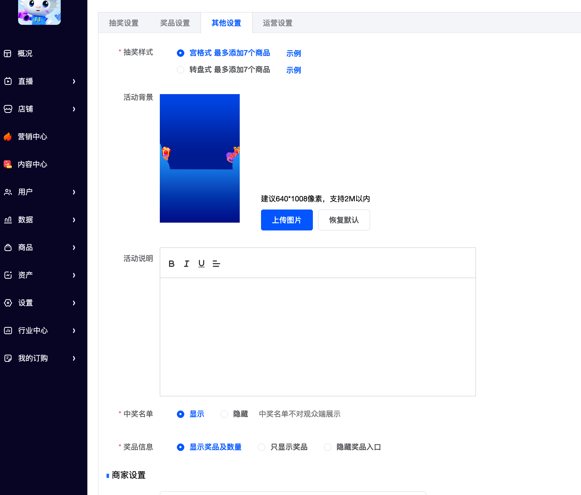Click into the 活动说明 text area
Image resolution: width=581 pixels, height=495 pixels.
pyautogui.click(x=317, y=337)
